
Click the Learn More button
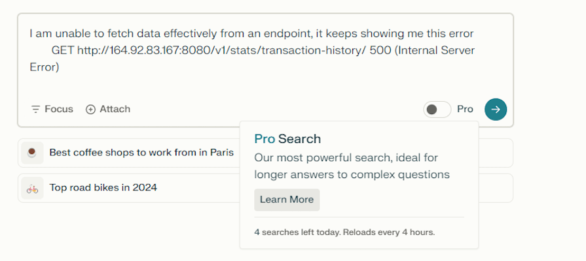coord(287,200)
